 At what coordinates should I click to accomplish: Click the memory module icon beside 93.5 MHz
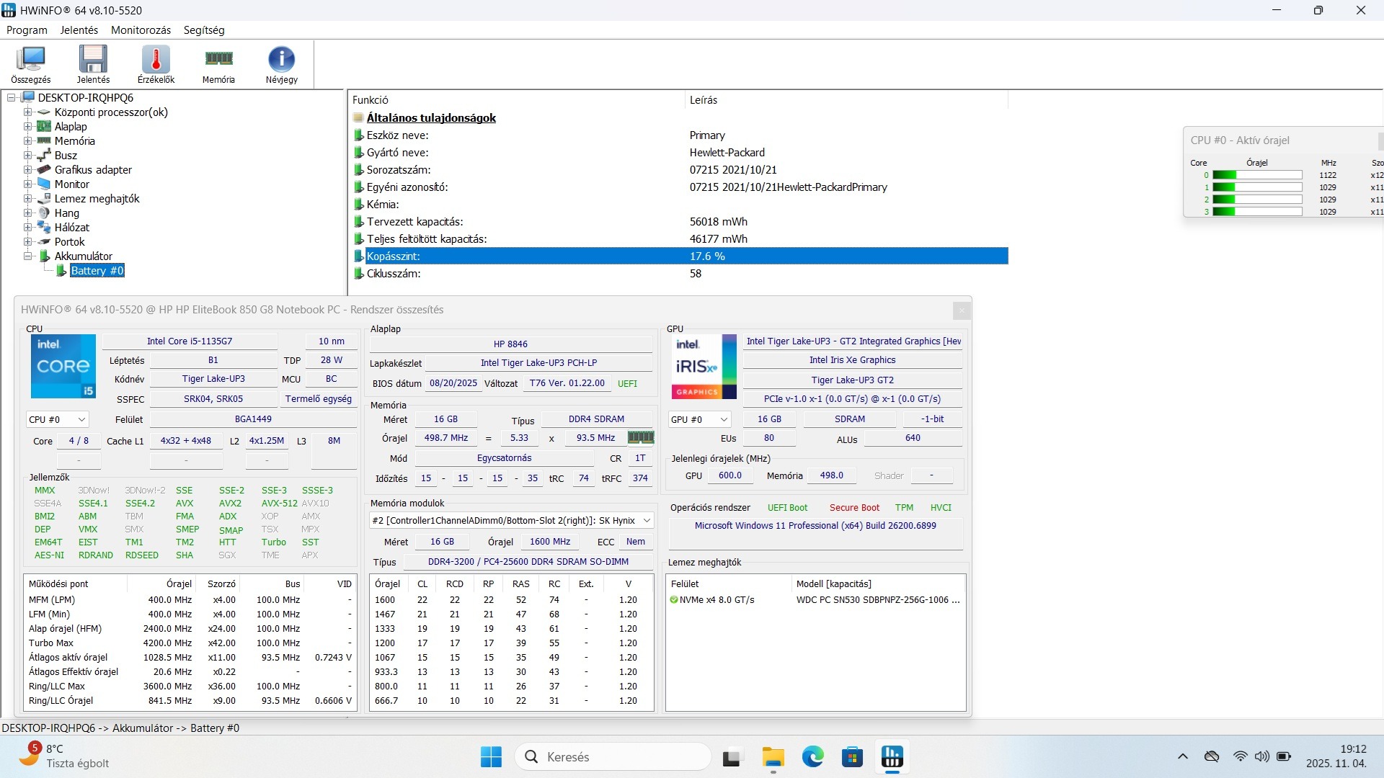pos(640,437)
